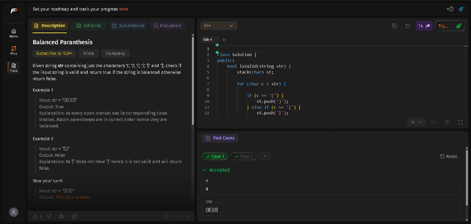Submit with the green rocket icon
The height and width of the screenshot is (224, 471).
[x=458, y=26]
